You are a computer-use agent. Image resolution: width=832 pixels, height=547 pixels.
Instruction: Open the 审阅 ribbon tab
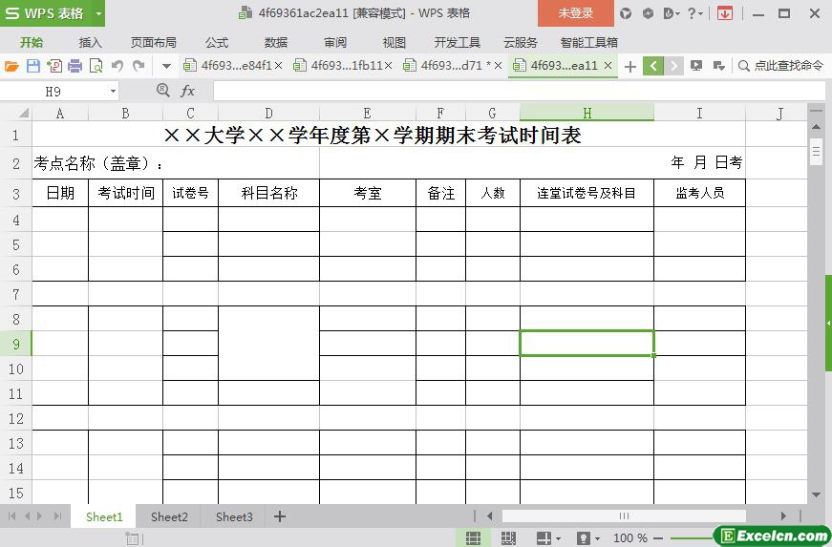335,42
